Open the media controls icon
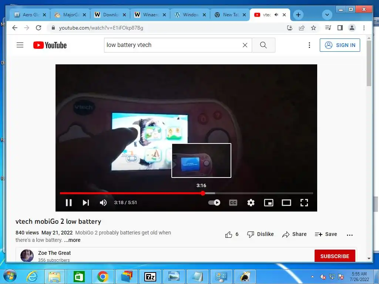The image size is (379, 284). pos(328,28)
